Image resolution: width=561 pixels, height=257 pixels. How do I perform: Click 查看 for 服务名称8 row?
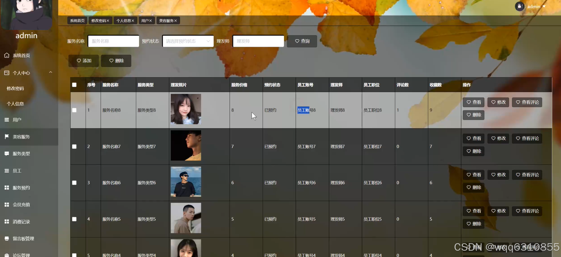pyautogui.click(x=474, y=102)
